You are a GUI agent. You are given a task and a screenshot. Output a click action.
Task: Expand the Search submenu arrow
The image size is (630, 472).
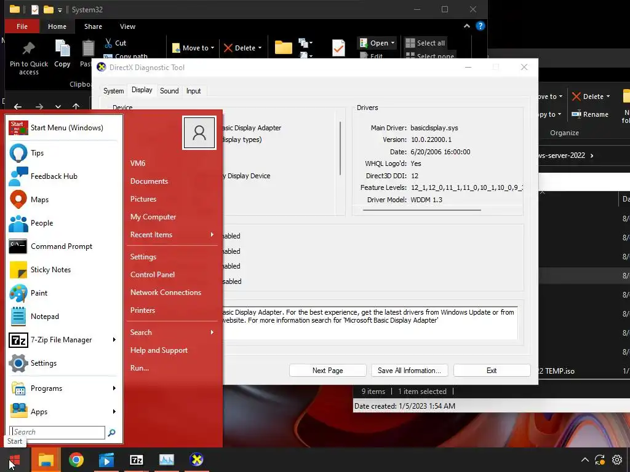[212, 332]
